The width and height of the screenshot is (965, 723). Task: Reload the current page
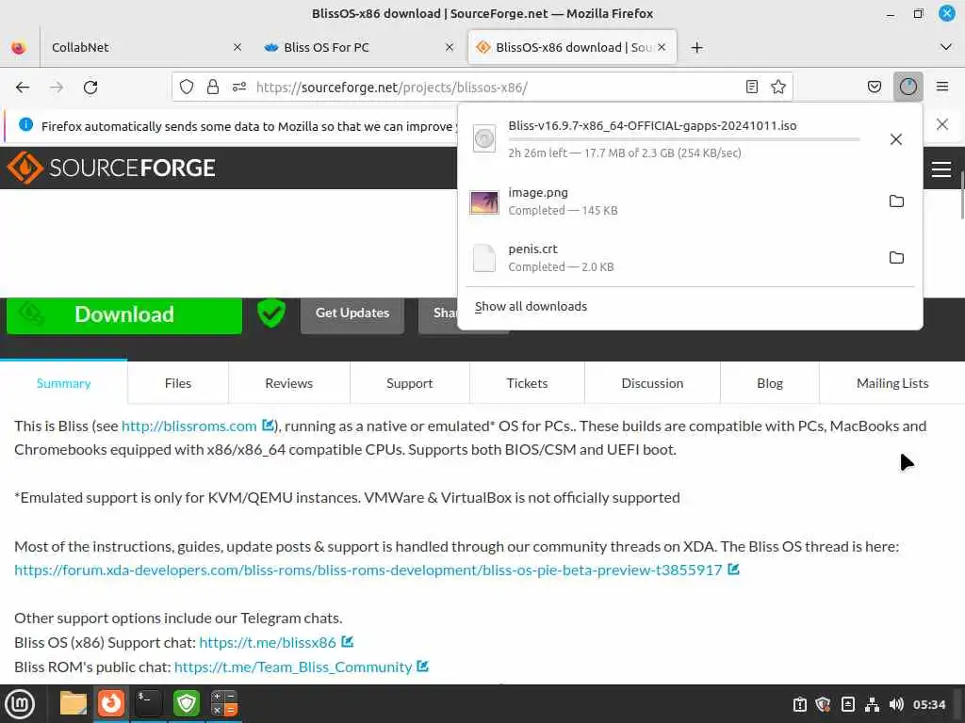click(x=90, y=88)
